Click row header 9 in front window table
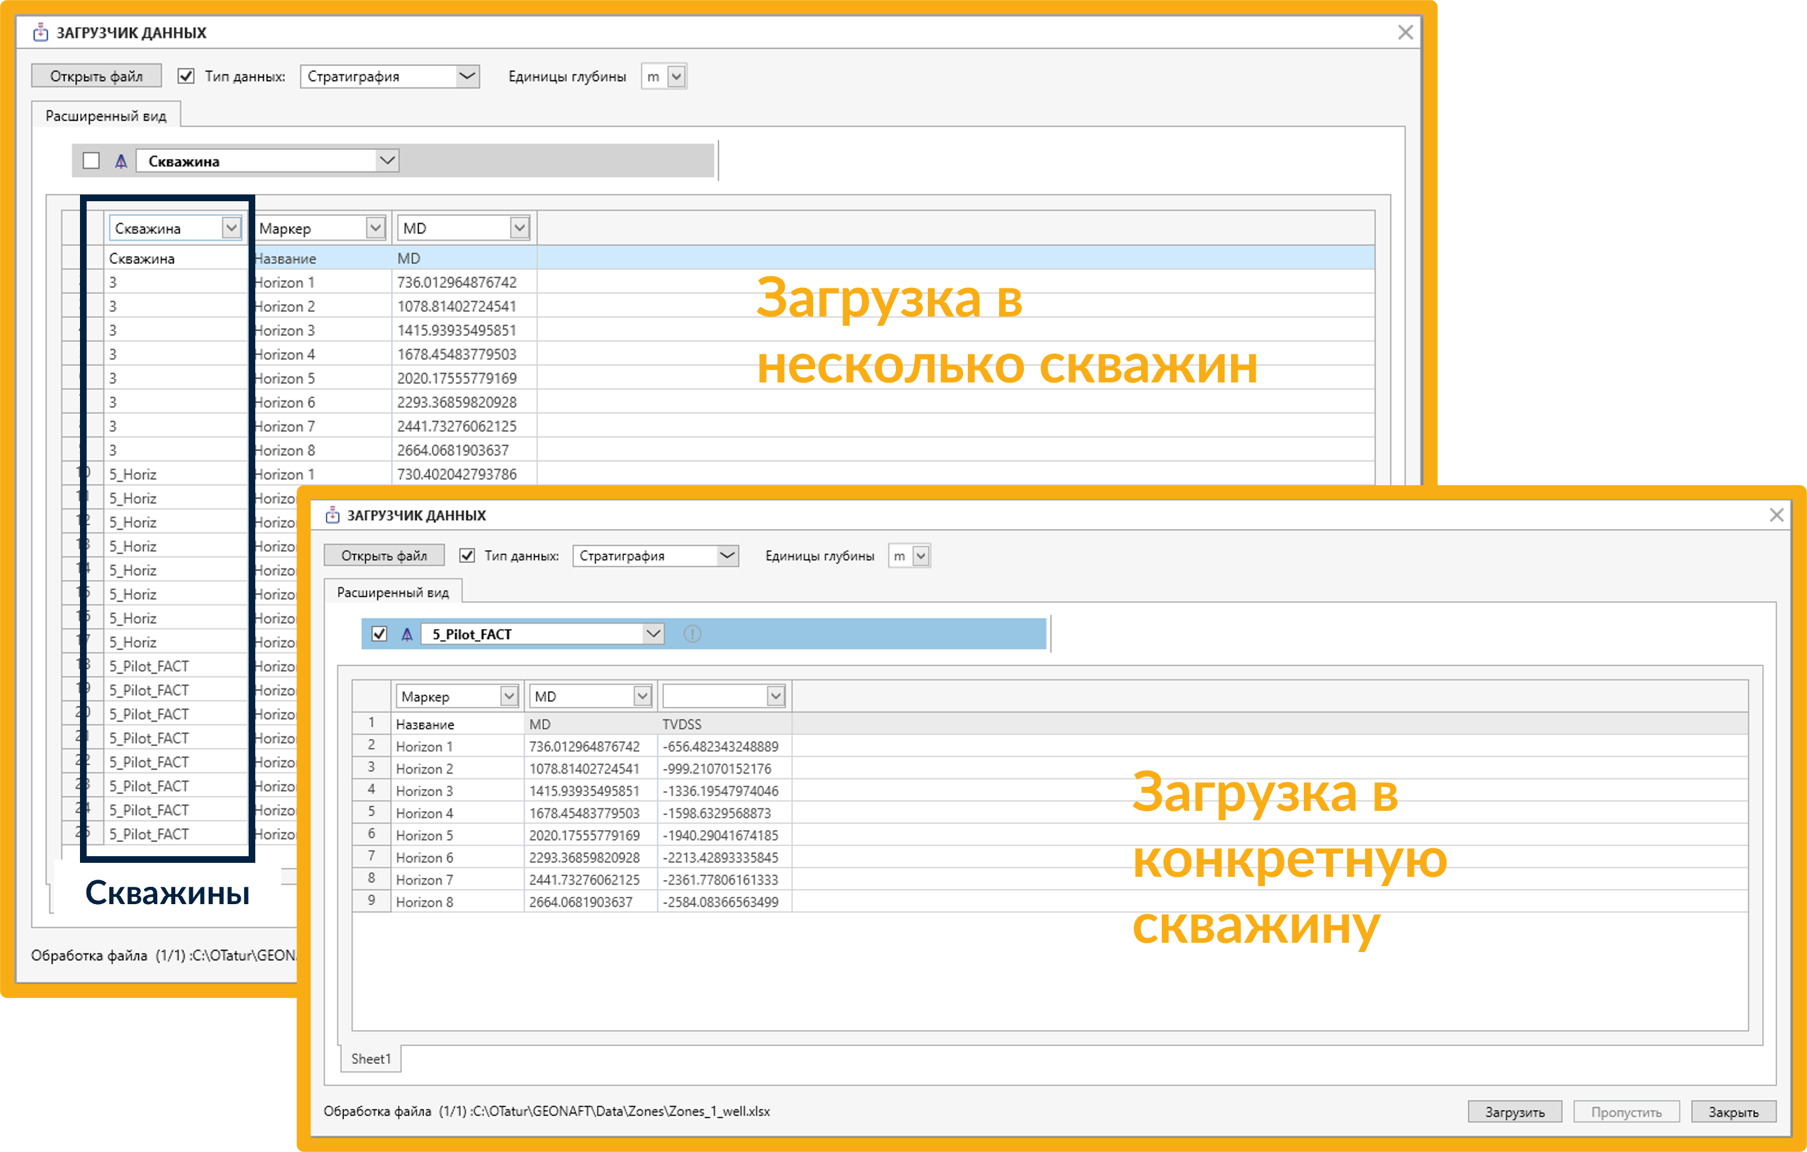This screenshot has height=1152, width=1807. [x=371, y=901]
